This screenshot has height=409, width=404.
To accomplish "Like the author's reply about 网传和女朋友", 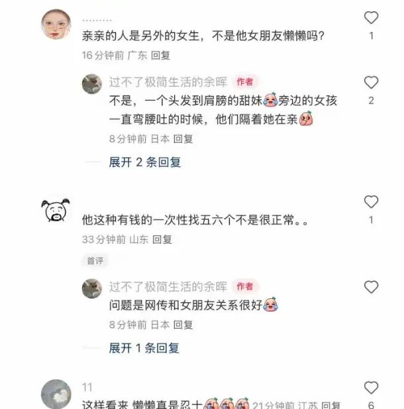I will click(371, 287).
